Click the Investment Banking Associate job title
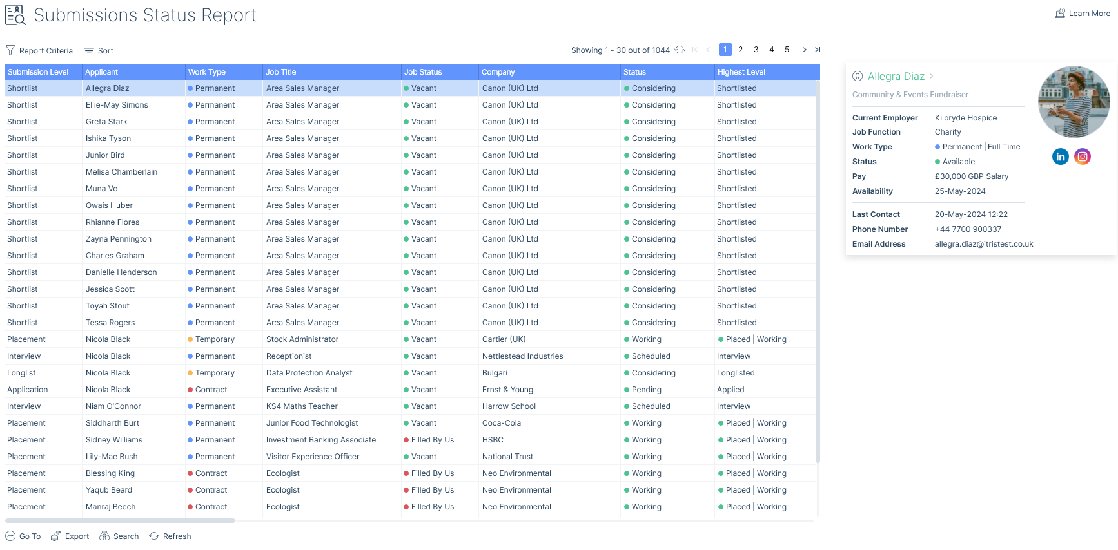 point(321,440)
